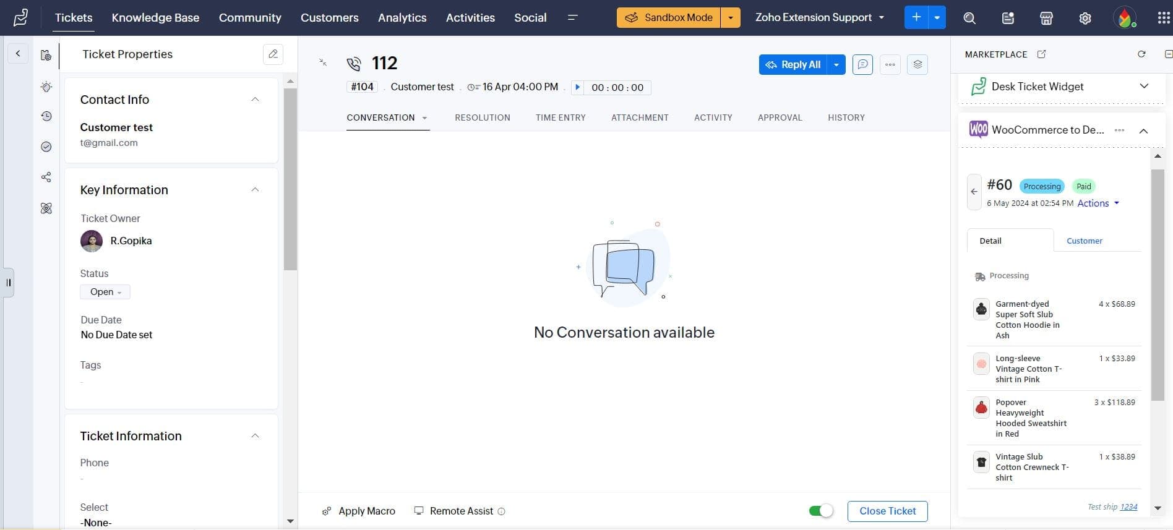Open the Status Open dropdown
Screen dimensions: 1173x530
105,292
